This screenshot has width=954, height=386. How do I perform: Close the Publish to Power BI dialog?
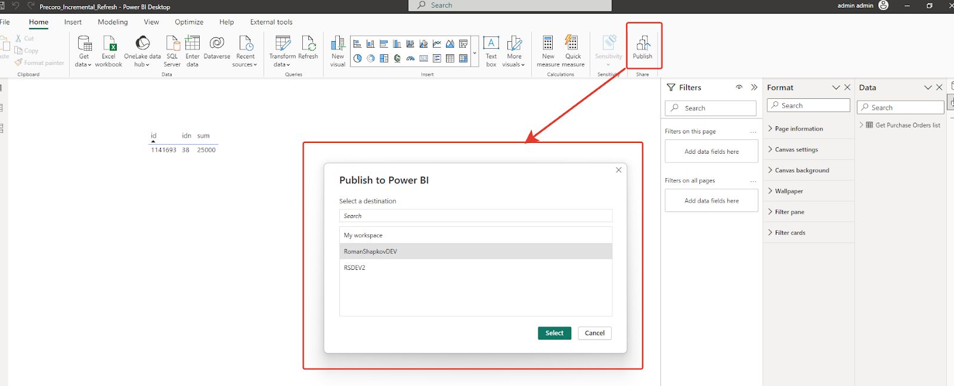[x=618, y=170]
